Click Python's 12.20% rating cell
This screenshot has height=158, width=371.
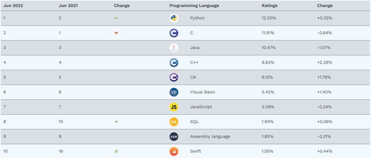(268, 18)
